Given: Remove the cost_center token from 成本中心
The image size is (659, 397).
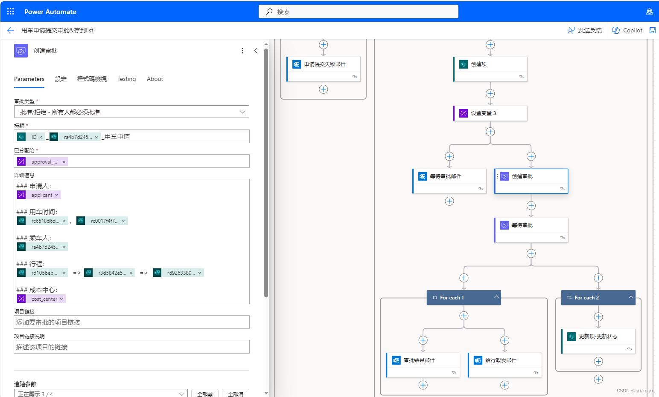Looking at the screenshot, I should tap(61, 299).
